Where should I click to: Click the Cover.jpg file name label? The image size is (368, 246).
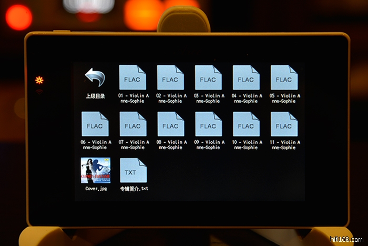95,188
